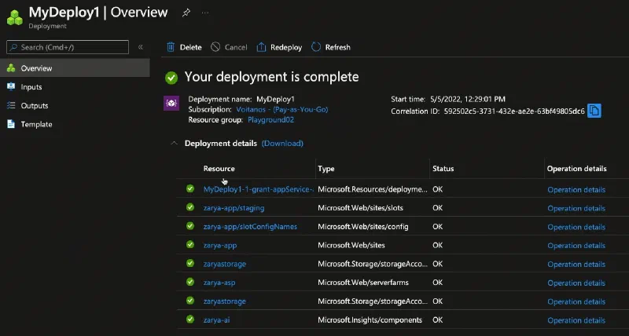Collapse the sidebar with double chevron
Screen dimensions: 629x336
coord(141,47)
